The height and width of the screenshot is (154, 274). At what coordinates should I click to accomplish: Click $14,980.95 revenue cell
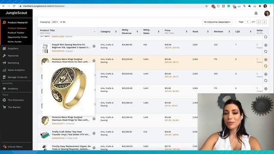click(x=127, y=44)
